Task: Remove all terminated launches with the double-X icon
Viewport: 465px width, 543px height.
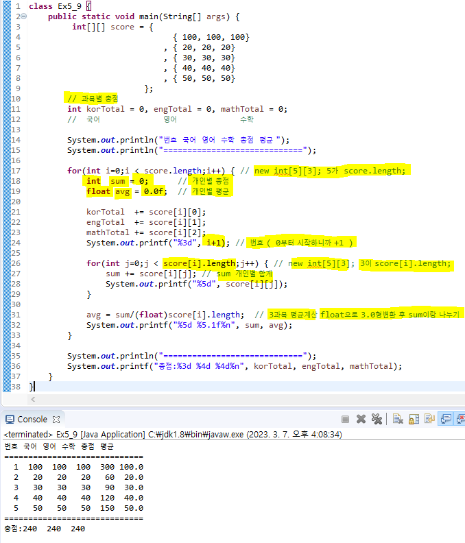Action: click(377, 420)
